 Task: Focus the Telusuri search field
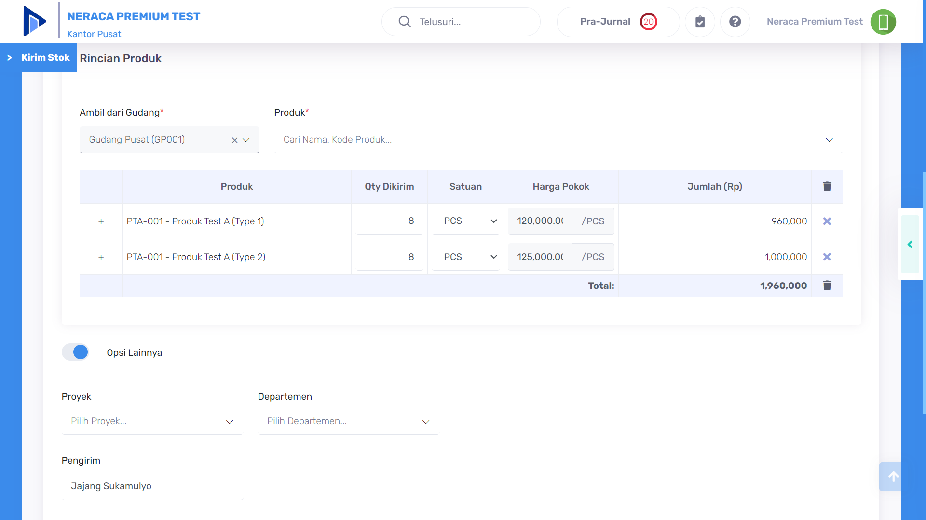pos(461,22)
